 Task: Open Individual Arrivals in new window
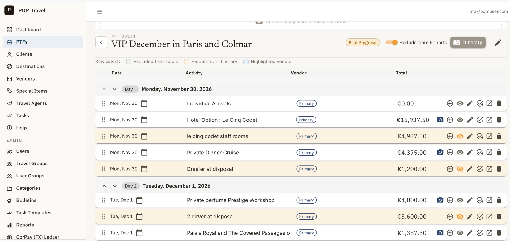[489, 104]
